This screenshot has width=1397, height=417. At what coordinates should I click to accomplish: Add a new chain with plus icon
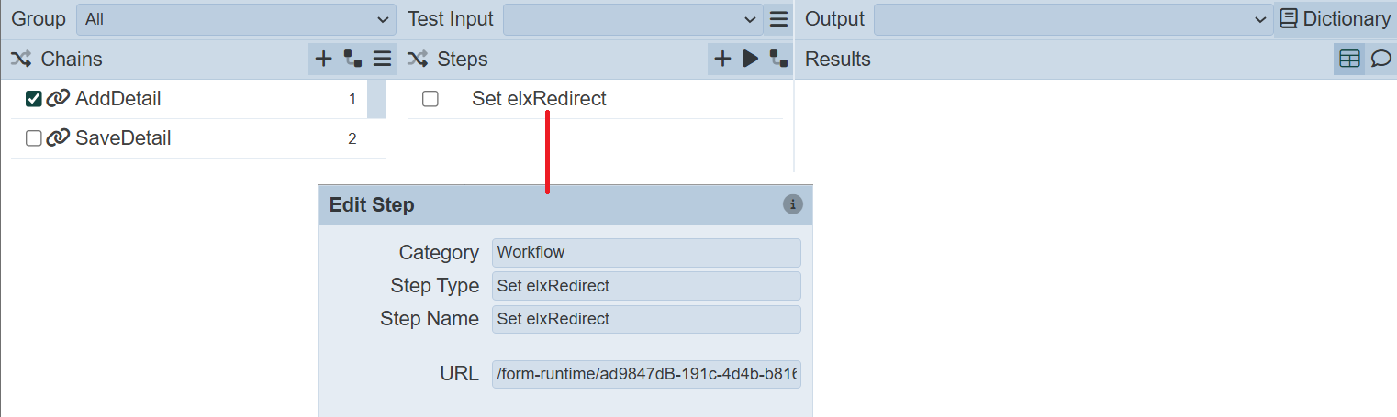pyautogui.click(x=323, y=60)
